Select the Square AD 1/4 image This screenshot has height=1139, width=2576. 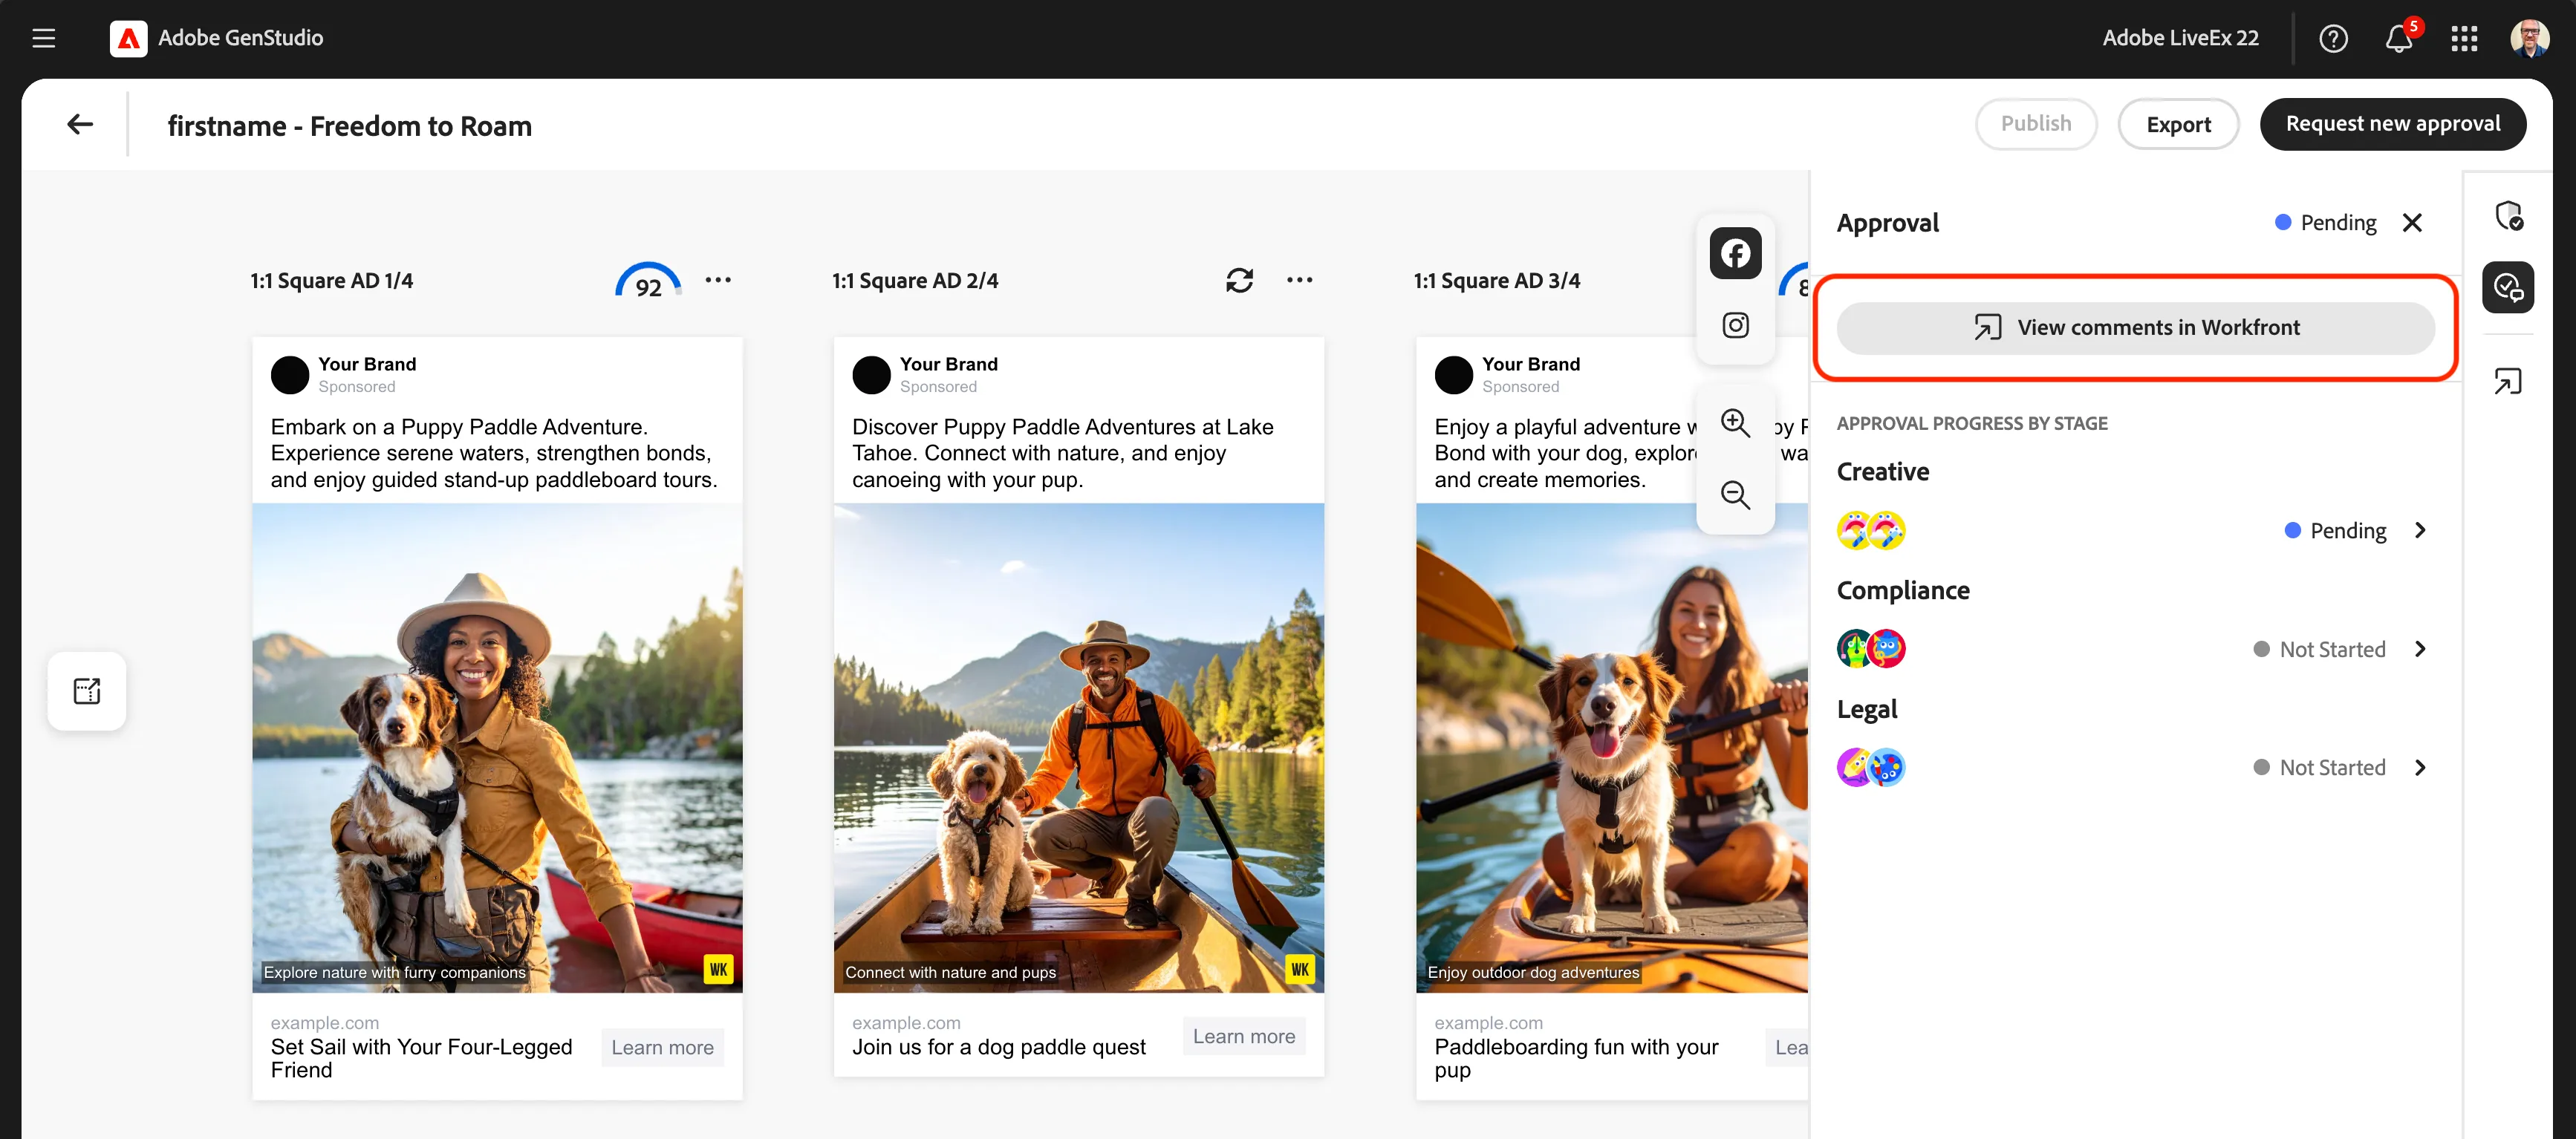pos(497,748)
